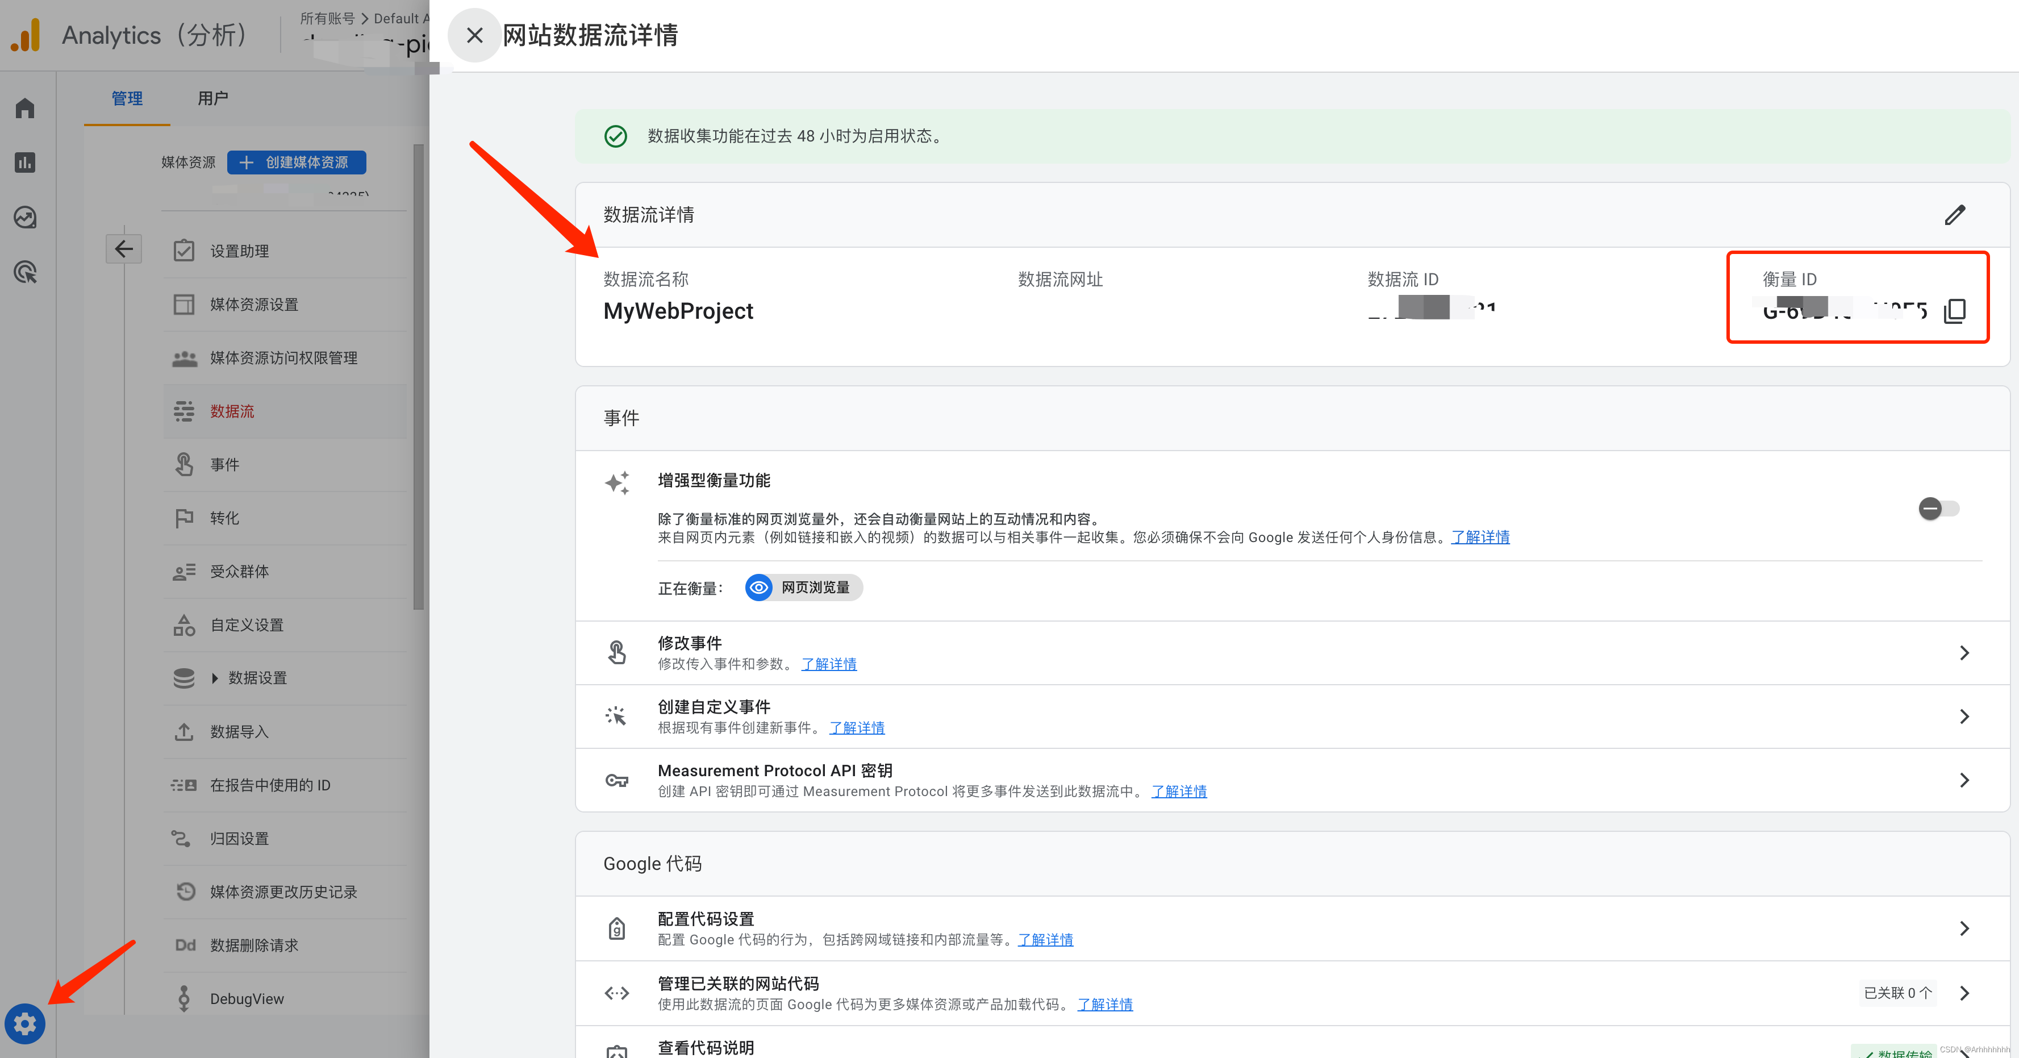2019x1058 pixels.
Task: Click 了解详情 link for 修改事件
Action: tap(828, 664)
